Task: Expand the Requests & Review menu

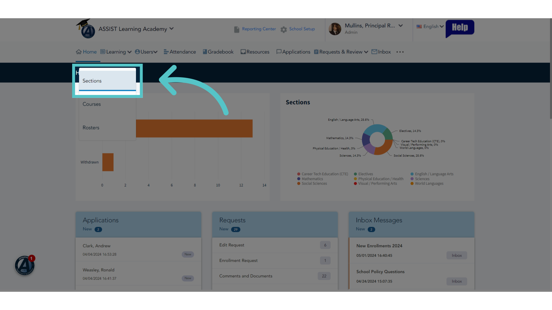Action: 341,52
